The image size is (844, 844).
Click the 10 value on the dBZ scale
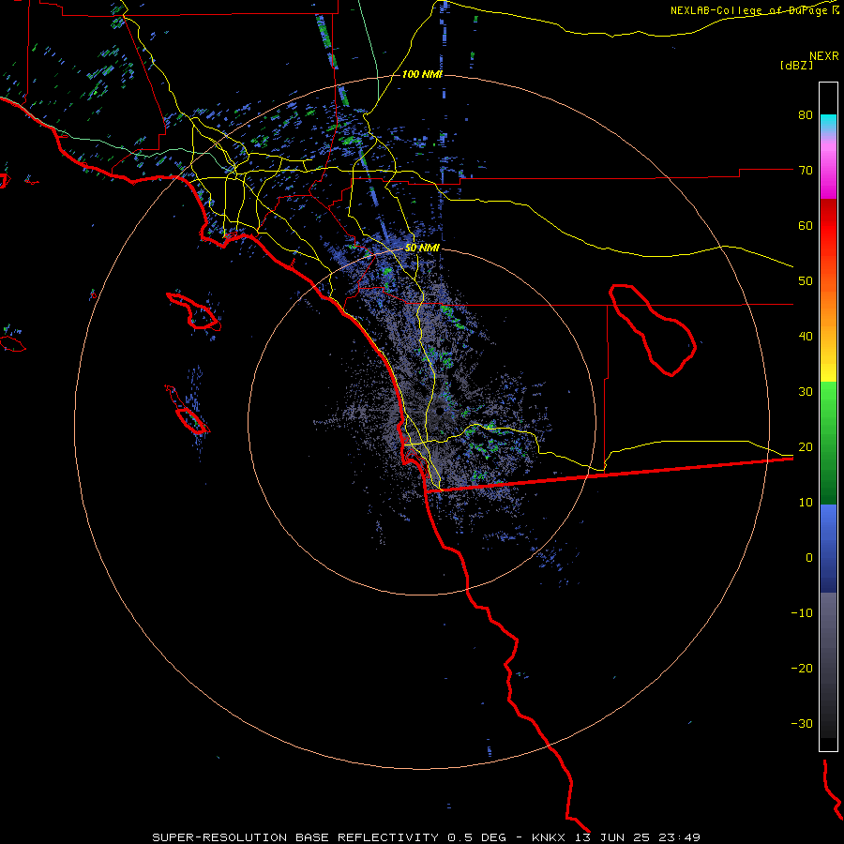click(806, 503)
